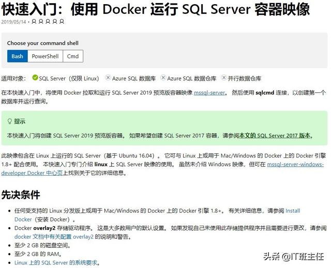This screenshot has height=268, width=331.
Task: Click the 2019/05/14 date text
Action: (x=13, y=22)
